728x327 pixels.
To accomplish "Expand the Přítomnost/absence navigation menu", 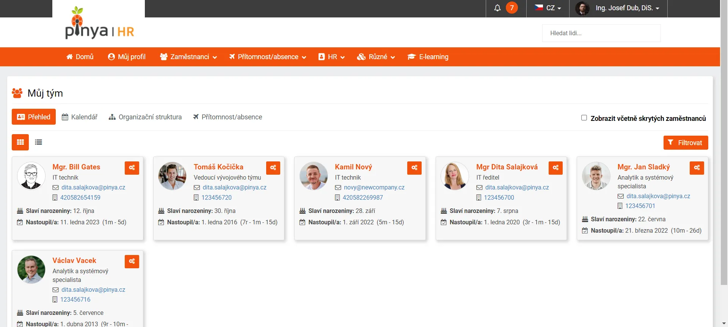I will pos(267,57).
